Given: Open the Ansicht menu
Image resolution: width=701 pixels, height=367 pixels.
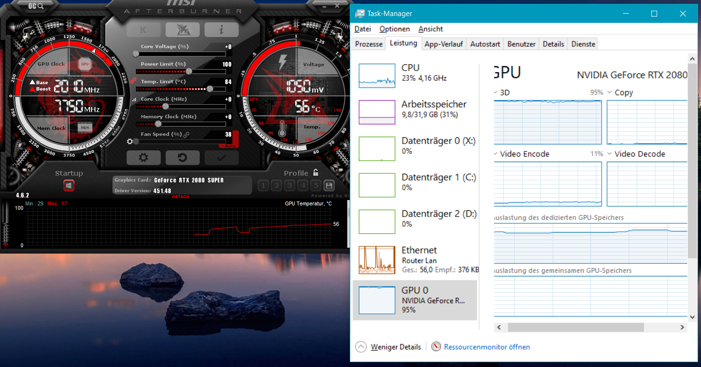Looking at the screenshot, I should pos(431,29).
